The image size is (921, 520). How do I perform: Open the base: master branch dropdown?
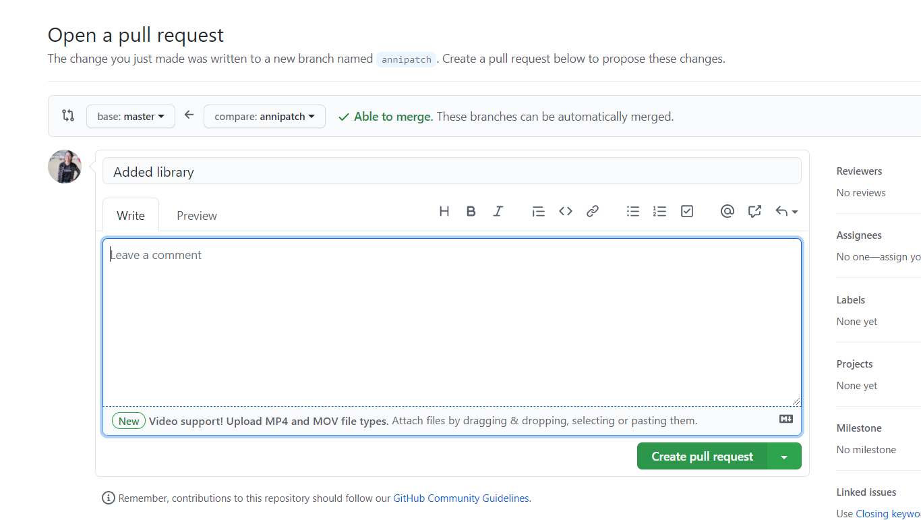click(x=131, y=117)
